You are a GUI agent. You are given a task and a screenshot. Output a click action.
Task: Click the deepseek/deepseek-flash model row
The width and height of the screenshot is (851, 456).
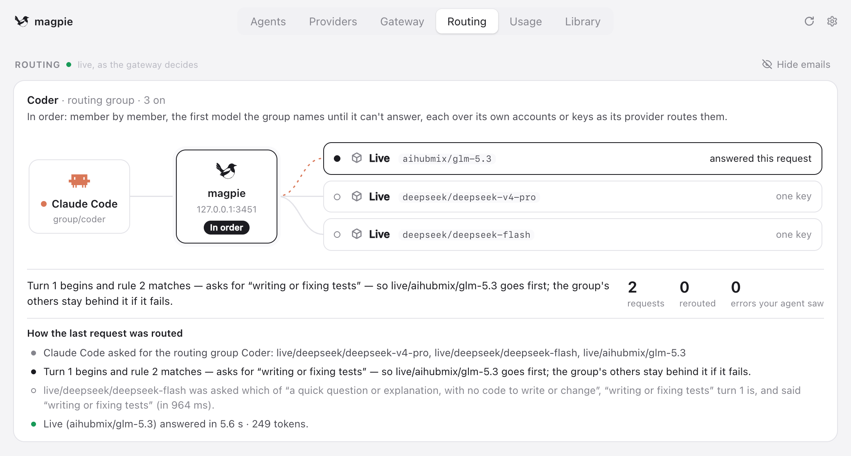(x=572, y=235)
